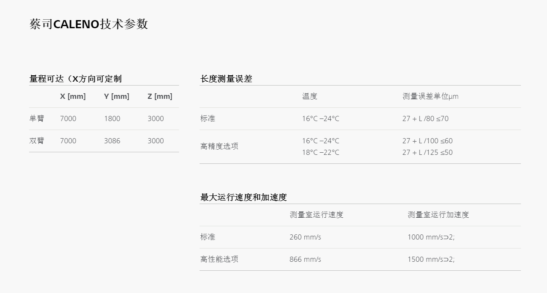Click the 18°C –22°C temperature cell
Viewport: 547px width, 293px height.
[x=321, y=152]
